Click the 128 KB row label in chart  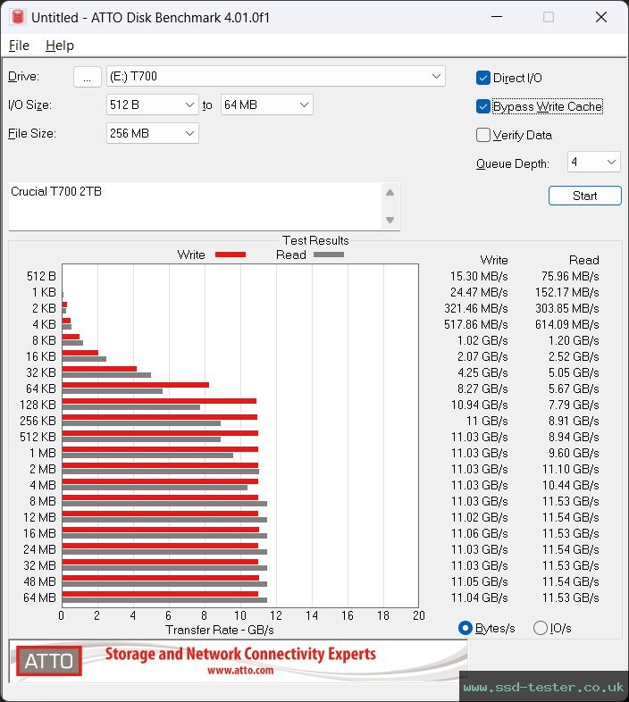(38, 405)
